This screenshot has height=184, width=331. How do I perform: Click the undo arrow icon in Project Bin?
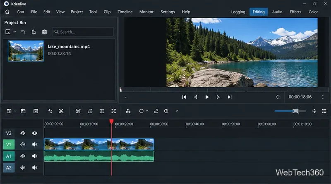pos(23,32)
